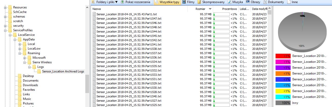332x107 pixels.
Task: Show Inne file types
Action: pyautogui.click(x=293, y=2)
